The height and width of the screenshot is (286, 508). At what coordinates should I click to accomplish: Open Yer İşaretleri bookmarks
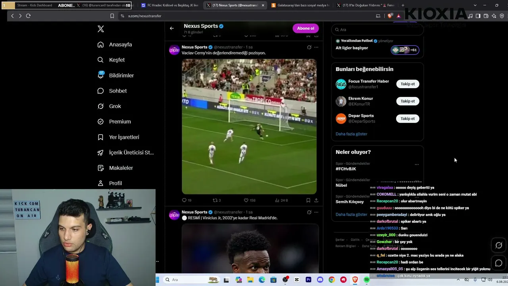(118, 137)
